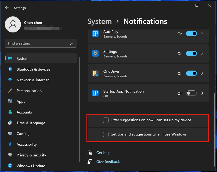Open Privacy & security settings
This screenshot has width=217, height=172.
(10, 155)
